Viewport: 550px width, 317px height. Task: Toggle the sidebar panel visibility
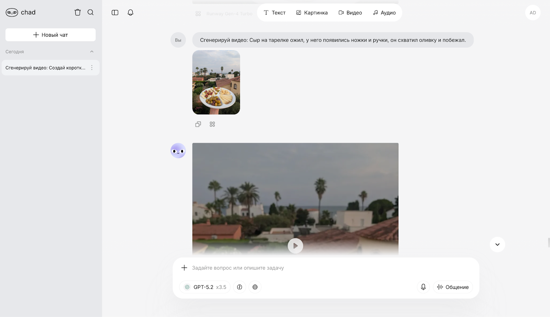point(115,13)
